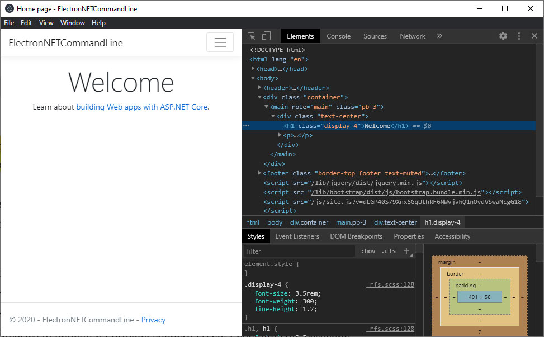The width and height of the screenshot is (544, 337).
Task: Select main.pb-3 in breadcrumb
Action: click(351, 222)
